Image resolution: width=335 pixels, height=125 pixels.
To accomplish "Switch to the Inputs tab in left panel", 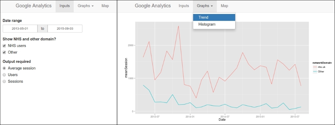I will [x=65, y=6].
